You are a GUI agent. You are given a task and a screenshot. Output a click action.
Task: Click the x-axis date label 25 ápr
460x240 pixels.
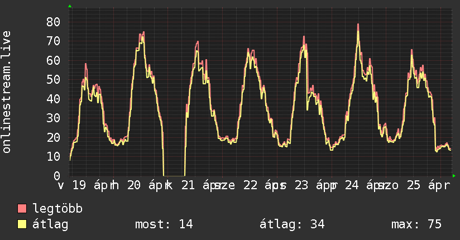pos(428,185)
